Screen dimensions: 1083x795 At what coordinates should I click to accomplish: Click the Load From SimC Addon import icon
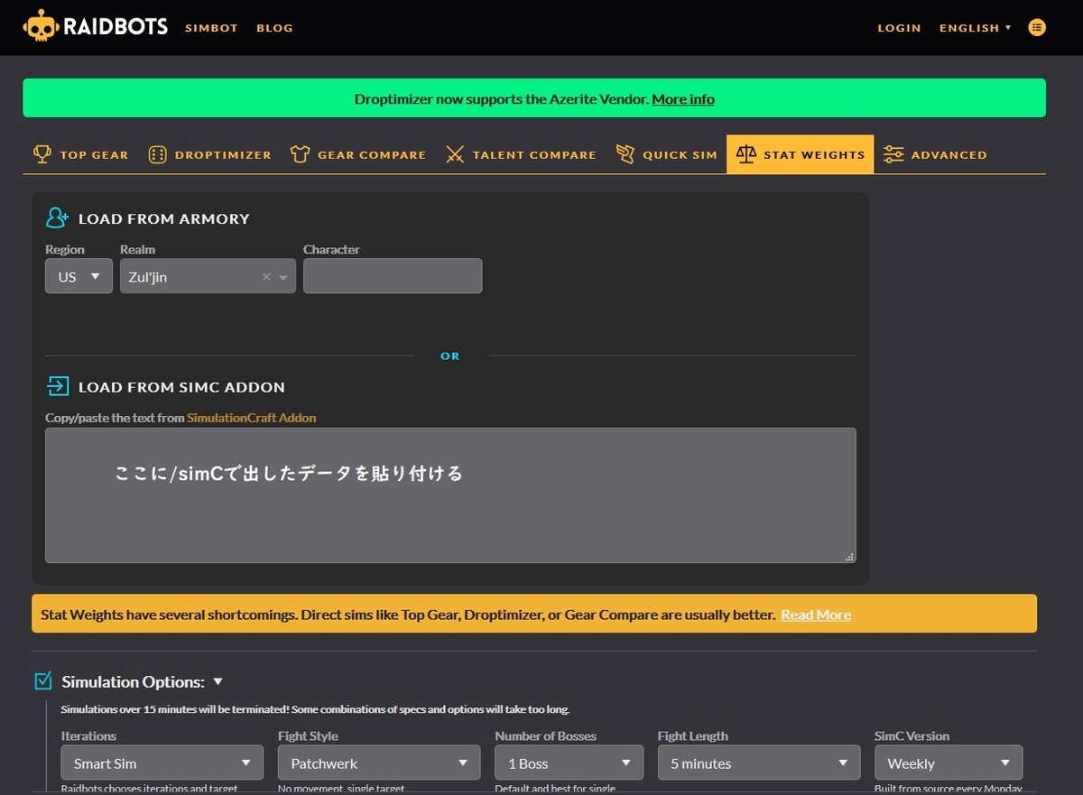click(x=57, y=386)
